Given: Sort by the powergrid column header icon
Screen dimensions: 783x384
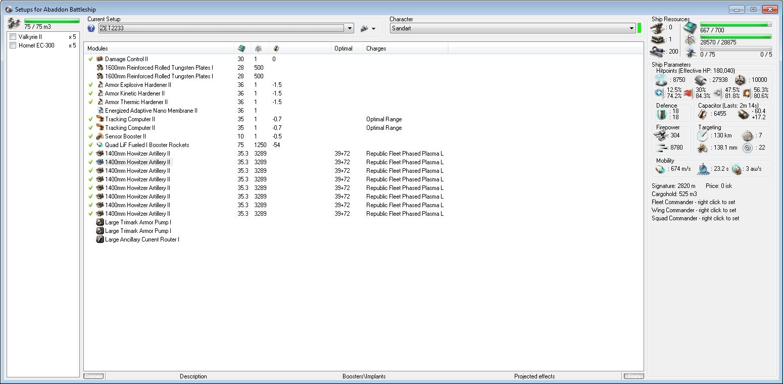Looking at the screenshot, I should pyautogui.click(x=258, y=49).
